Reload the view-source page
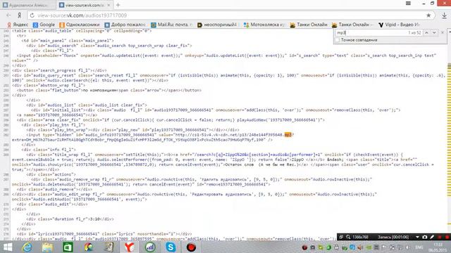 pyautogui.click(x=32, y=15)
